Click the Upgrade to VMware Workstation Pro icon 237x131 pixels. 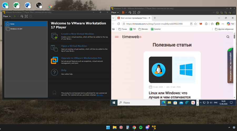(x=55, y=60)
